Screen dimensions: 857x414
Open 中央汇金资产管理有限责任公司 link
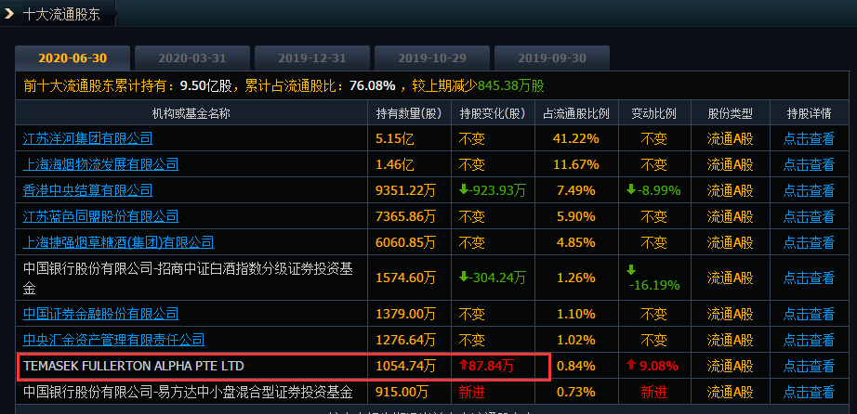point(113,340)
